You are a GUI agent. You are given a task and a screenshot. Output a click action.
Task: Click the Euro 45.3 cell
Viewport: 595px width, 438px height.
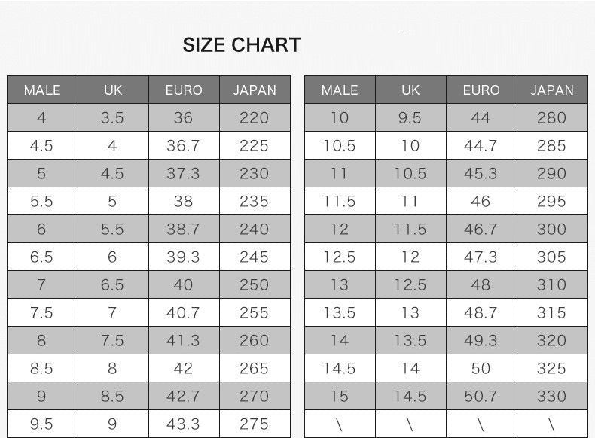pos(481,173)
